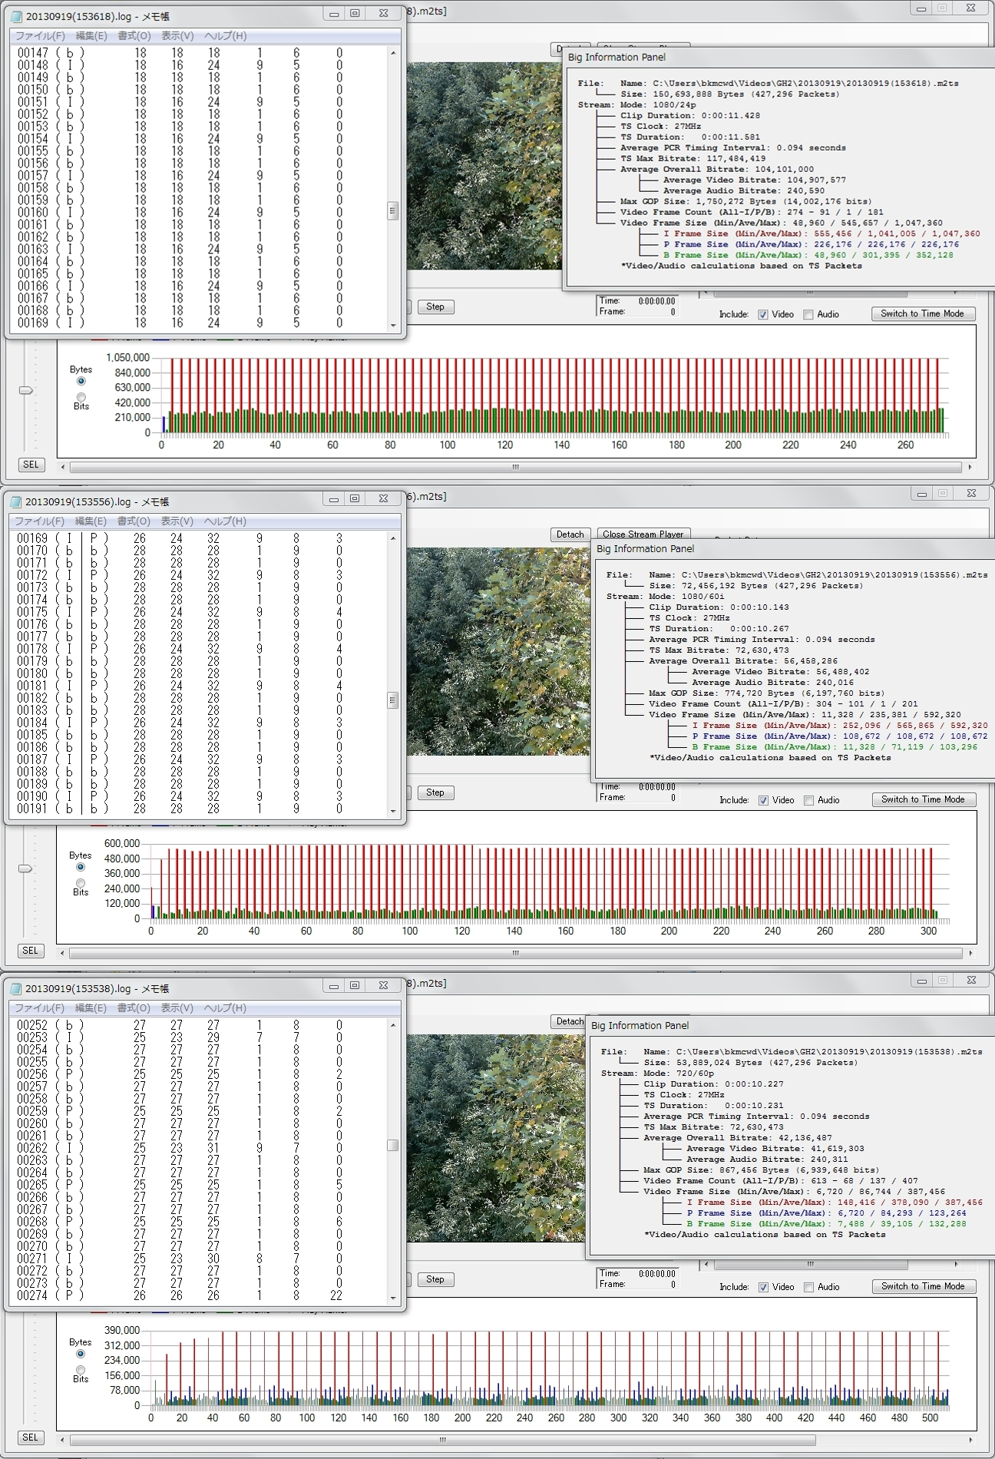Click left scroll arrow below the 390,000 chart

pyautogui.click(x=63, y=1440)
